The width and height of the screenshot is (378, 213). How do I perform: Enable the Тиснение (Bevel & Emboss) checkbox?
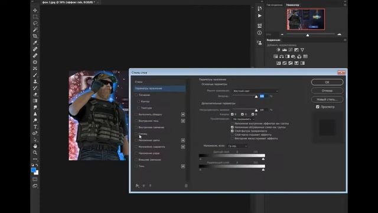tap(136, 95)
